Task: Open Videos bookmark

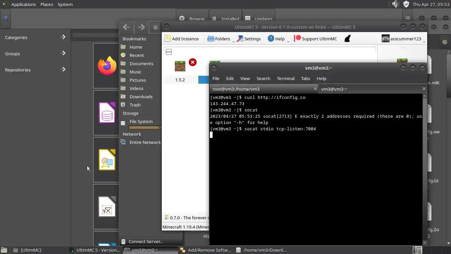Action: [x=136, y=88]
